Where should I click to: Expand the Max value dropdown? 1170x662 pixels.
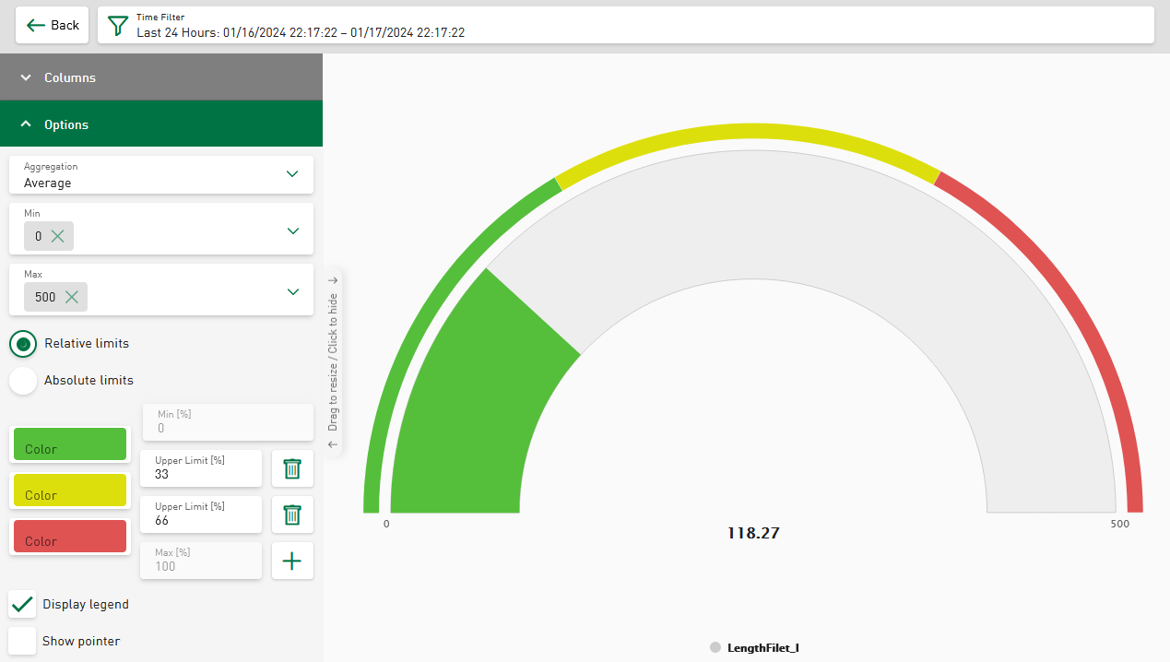point(292,291)
